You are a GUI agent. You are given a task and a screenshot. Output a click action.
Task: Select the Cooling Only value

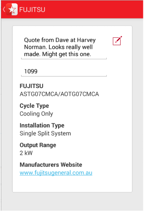pos(36,114)
